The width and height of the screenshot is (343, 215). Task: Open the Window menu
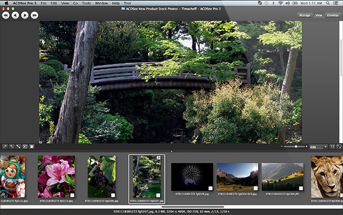tap(101, 3)
